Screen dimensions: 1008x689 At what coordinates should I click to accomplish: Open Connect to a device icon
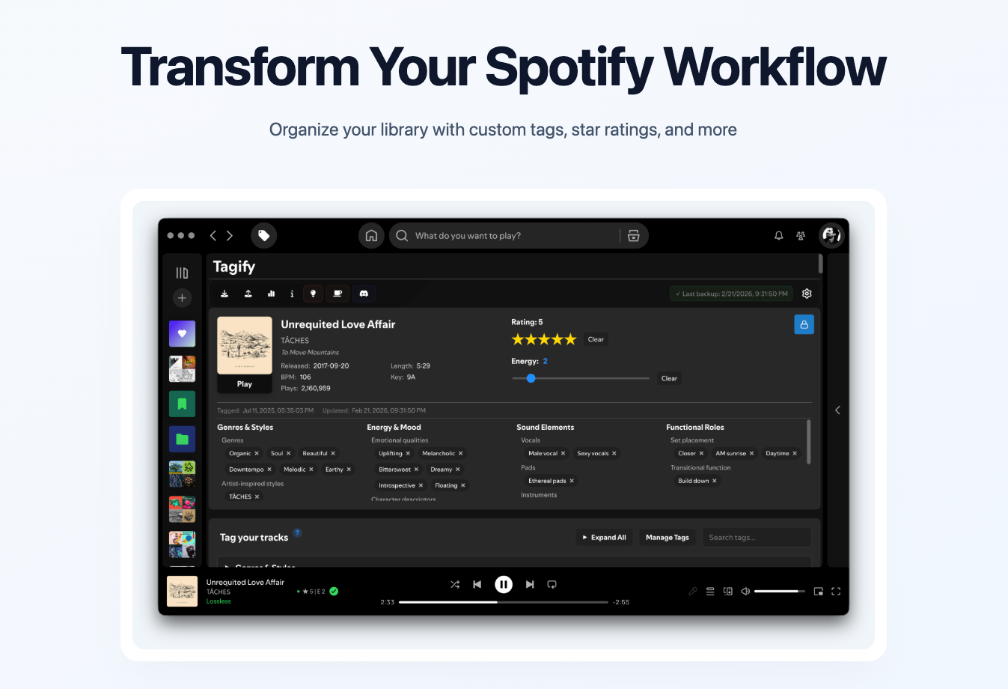tap(728, 592)
